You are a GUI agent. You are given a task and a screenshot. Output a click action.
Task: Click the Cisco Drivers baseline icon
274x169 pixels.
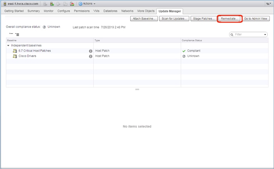pos(15,56)
